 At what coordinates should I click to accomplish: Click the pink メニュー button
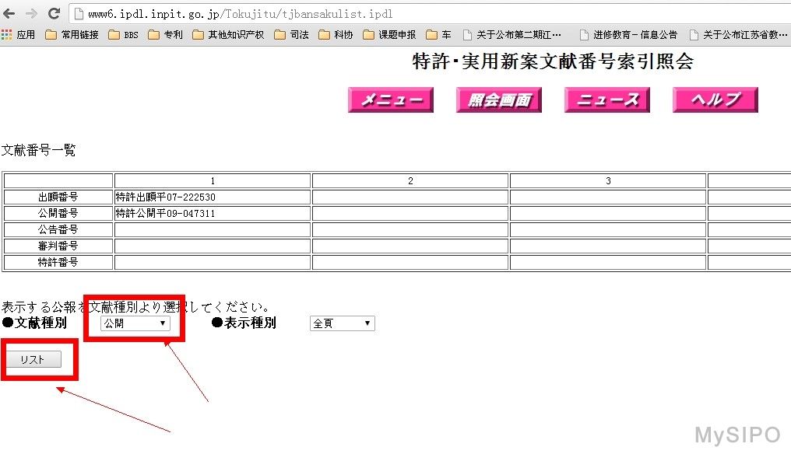point(390,100)
